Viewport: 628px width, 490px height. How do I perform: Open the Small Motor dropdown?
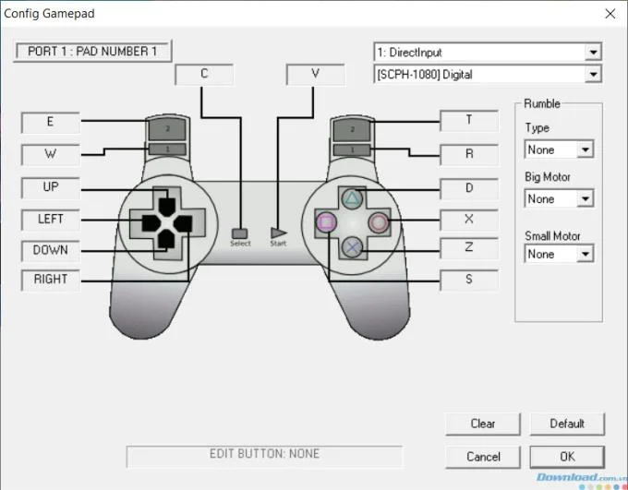tap(559, 254)
